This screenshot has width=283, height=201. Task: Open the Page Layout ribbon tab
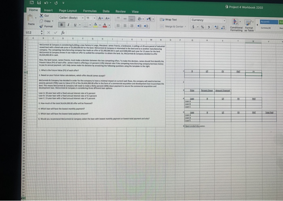pos(68,11)
